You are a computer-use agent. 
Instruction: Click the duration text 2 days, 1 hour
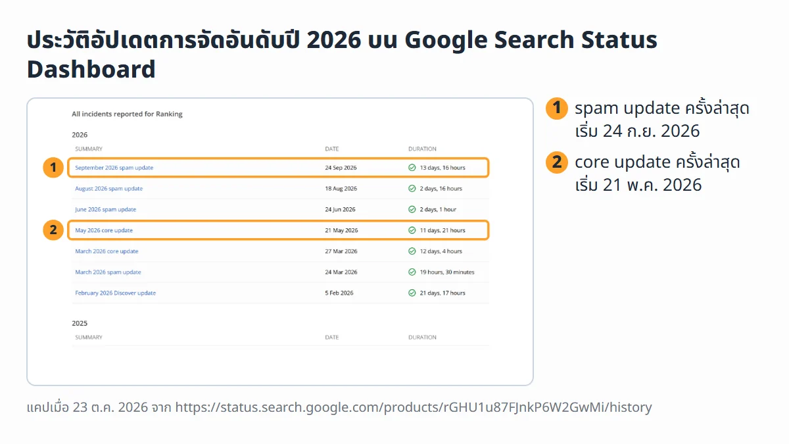coord(438,210)
